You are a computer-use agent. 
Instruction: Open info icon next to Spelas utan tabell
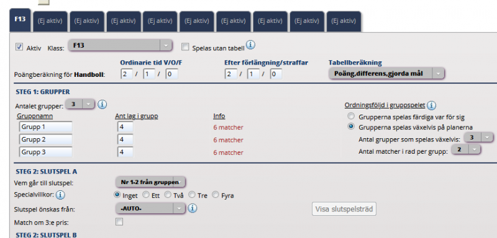250,45
